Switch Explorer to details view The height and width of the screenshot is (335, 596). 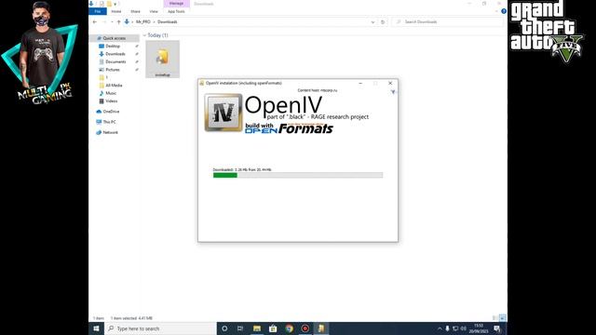(494, 318)
